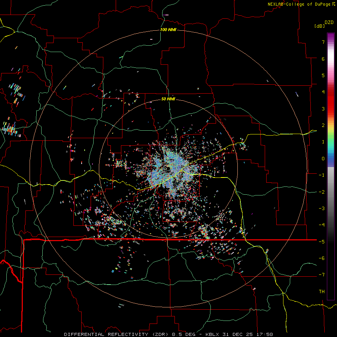337x337 pixels.
Task: Click the 4 value on the color scale
Action: click(323, 92)
